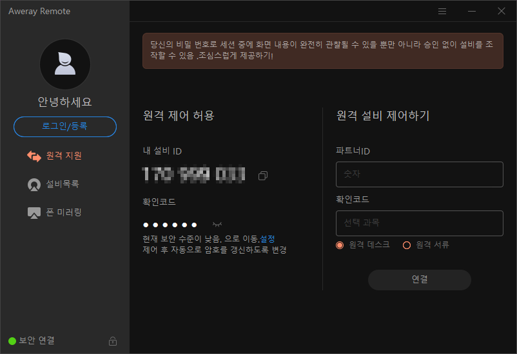Click the 연결 connect button
This screenshot has height=354, width=517.
420,279
